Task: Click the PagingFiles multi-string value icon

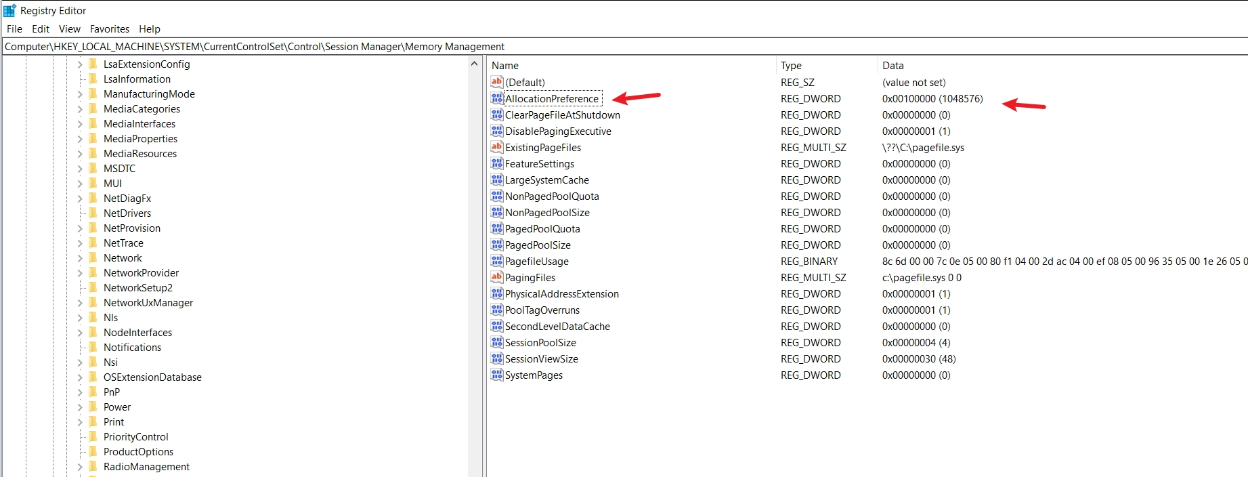Action: pyautogui.click(x=497, y=278)
